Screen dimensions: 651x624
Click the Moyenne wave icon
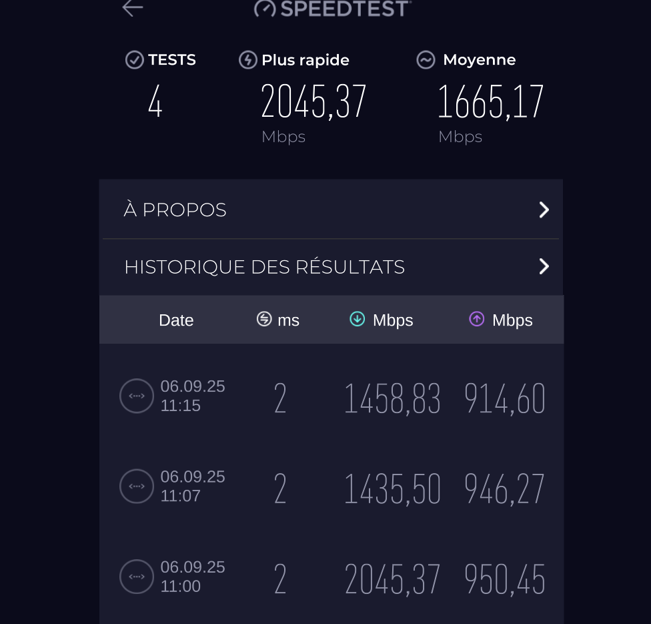(x=426, y=60)
